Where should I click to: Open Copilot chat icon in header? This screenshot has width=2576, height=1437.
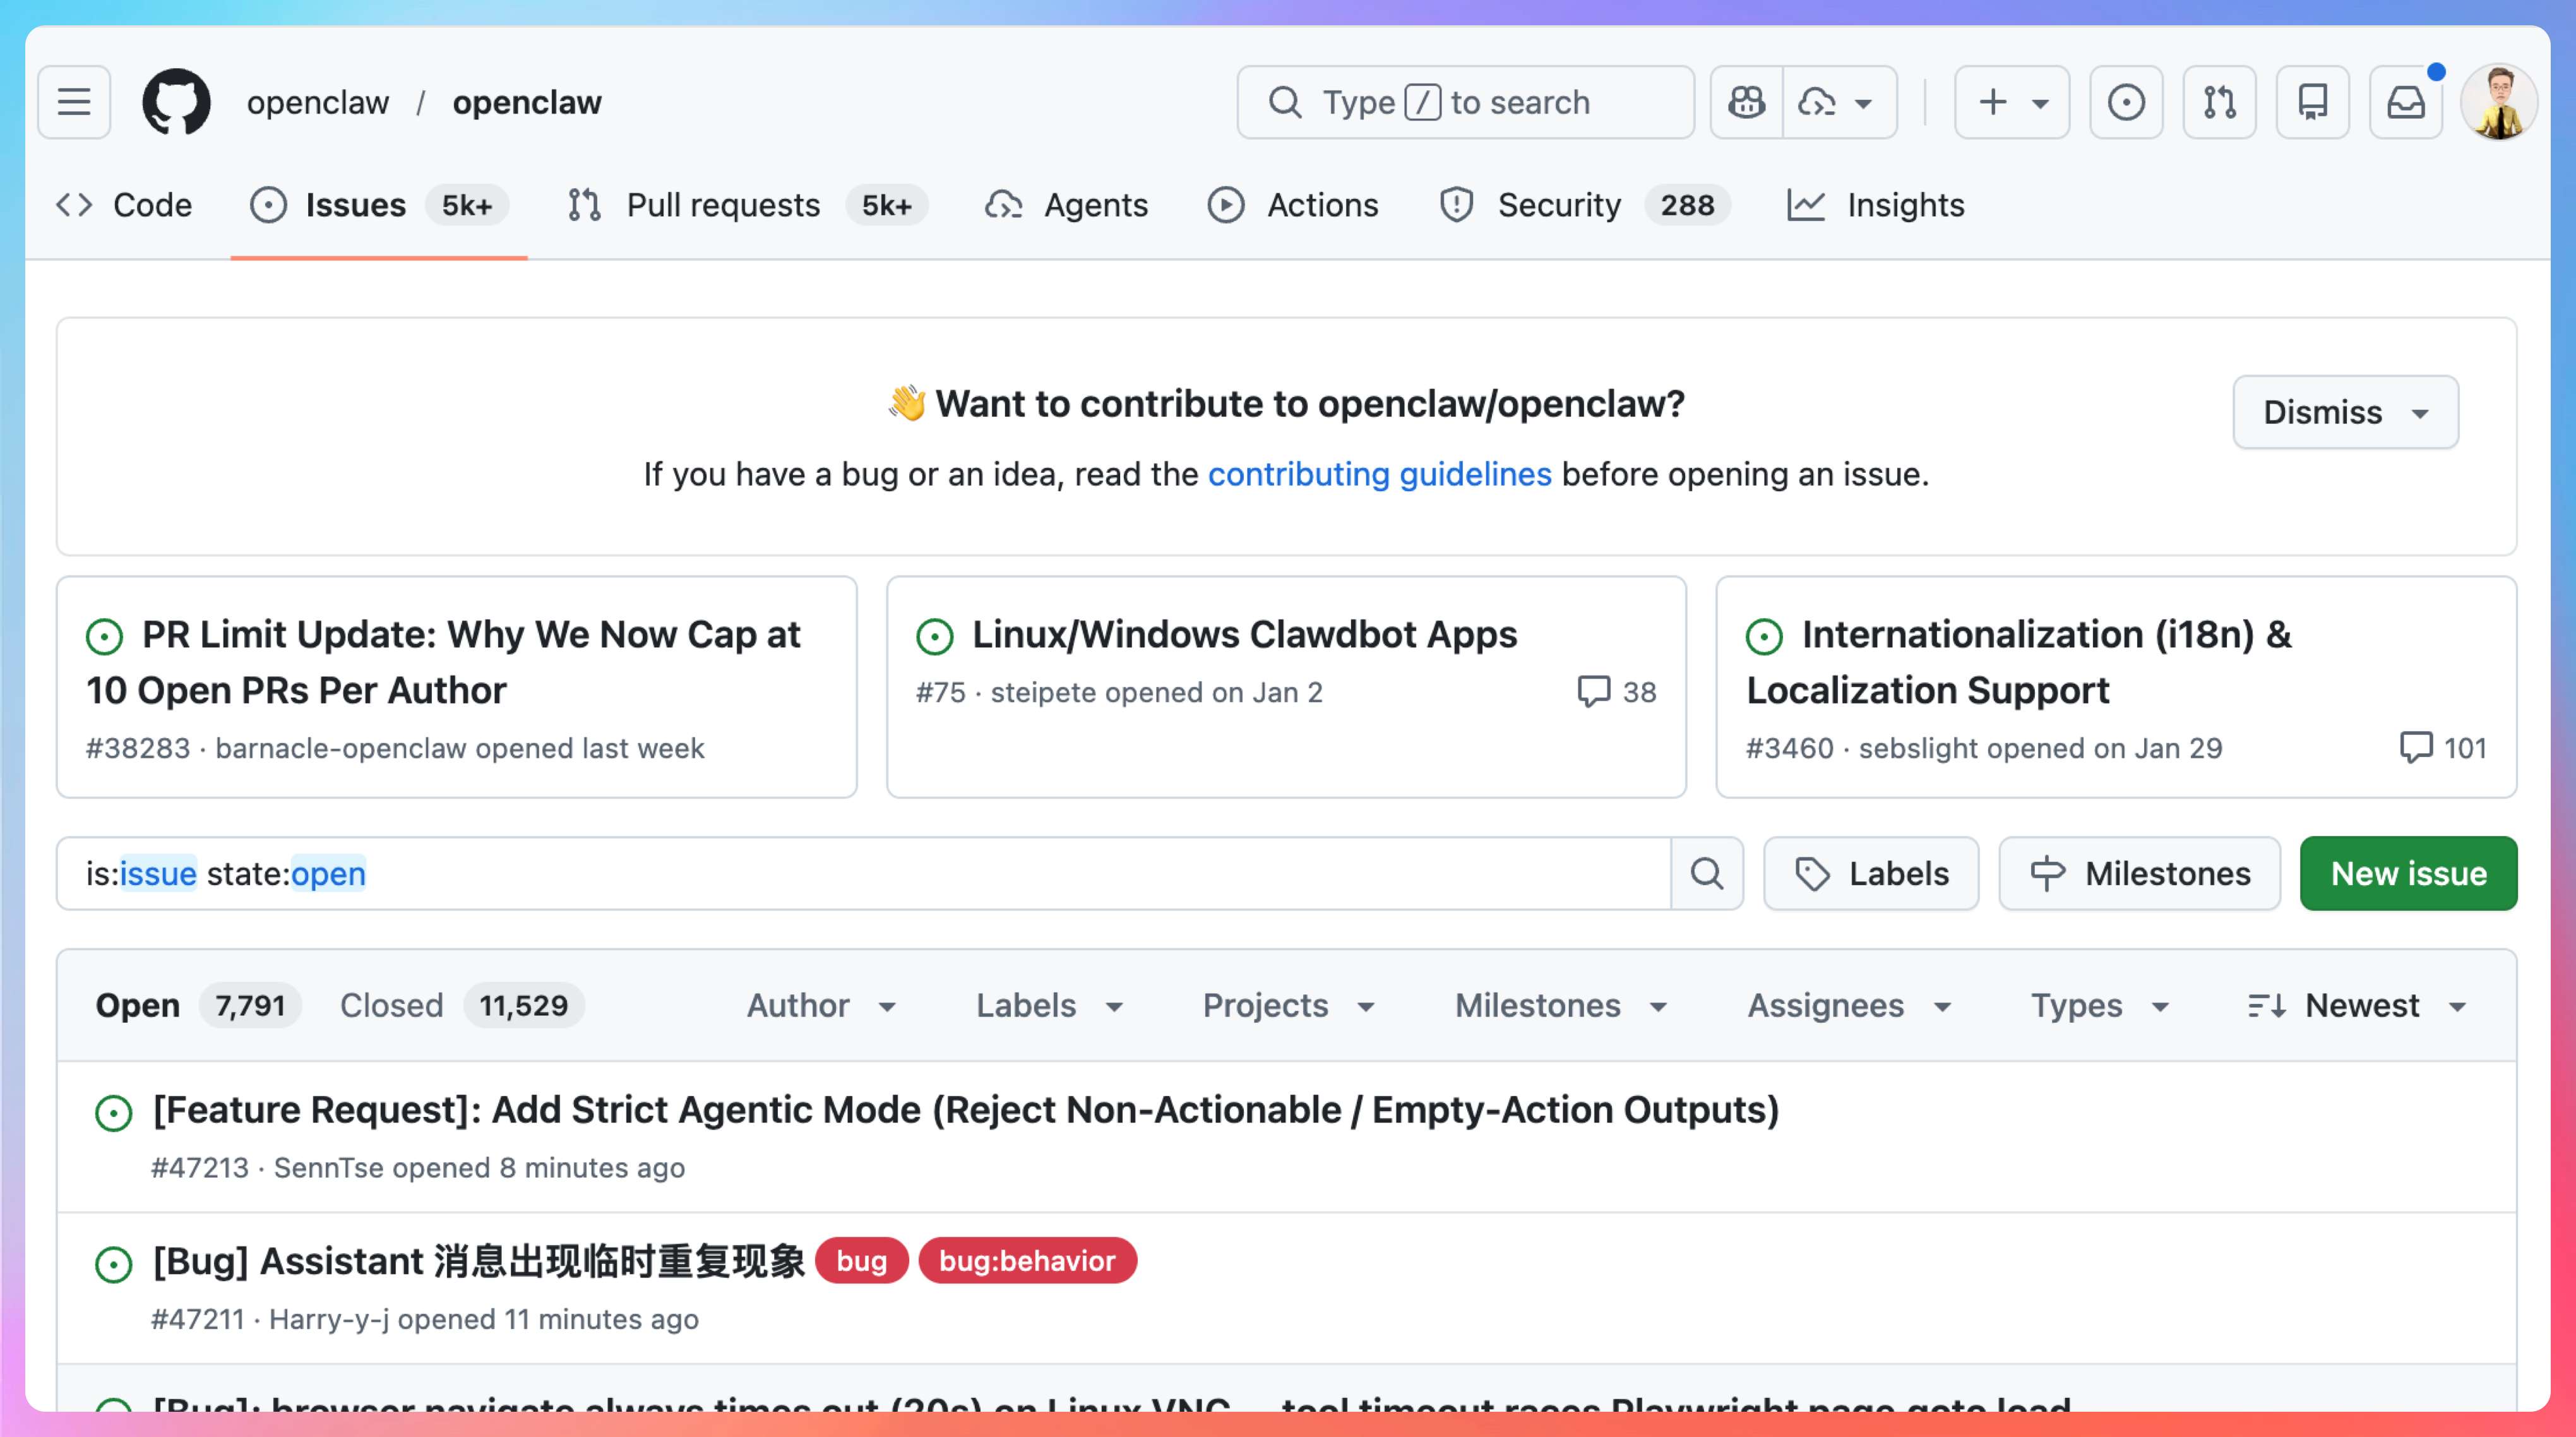tap(1746, 102)
